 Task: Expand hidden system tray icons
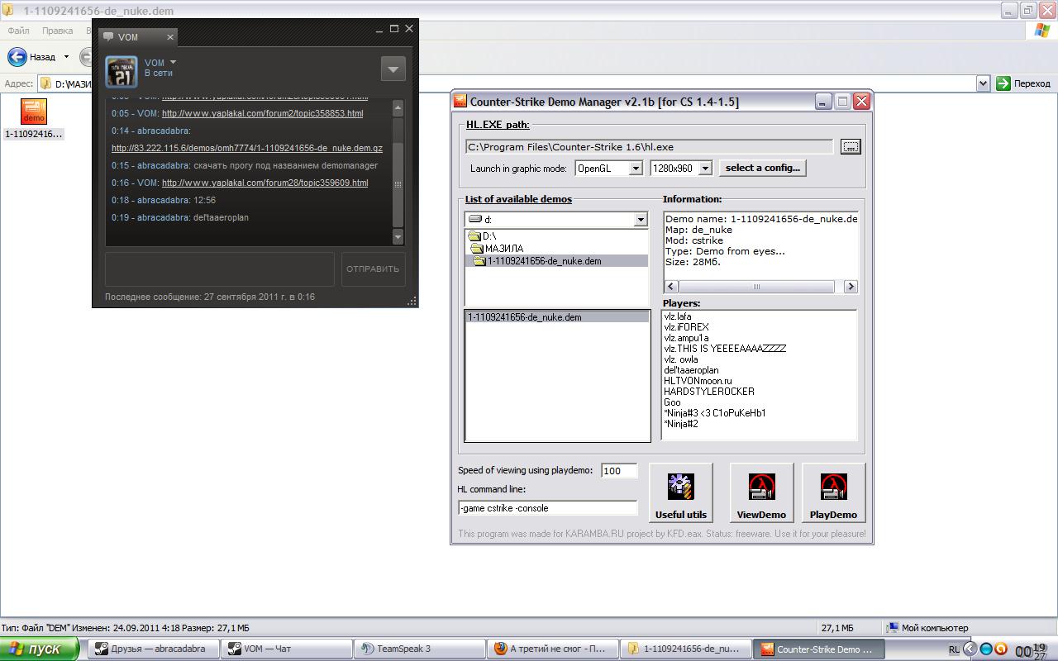(x=970, y=649)
